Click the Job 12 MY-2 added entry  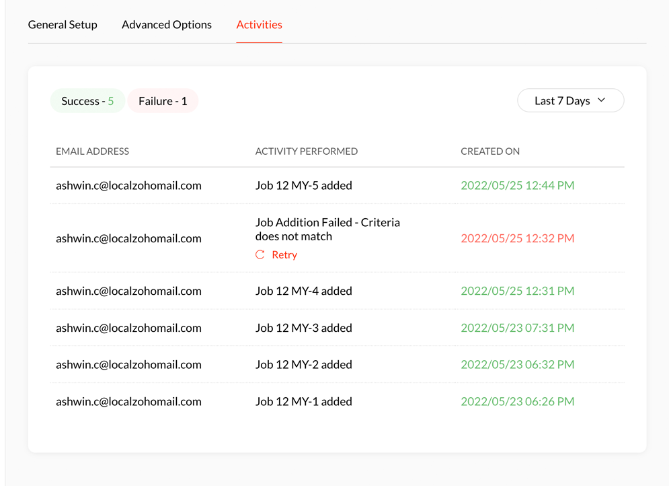pos(303,364)
